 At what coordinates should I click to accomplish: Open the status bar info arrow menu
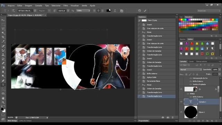pyautogui.click(x=47, y=117)
